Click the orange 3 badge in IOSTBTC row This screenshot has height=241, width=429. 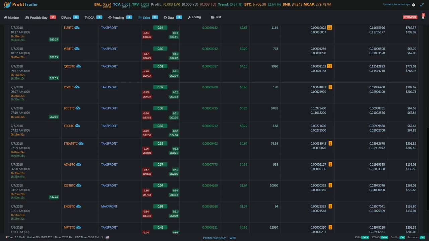(330, 185)
